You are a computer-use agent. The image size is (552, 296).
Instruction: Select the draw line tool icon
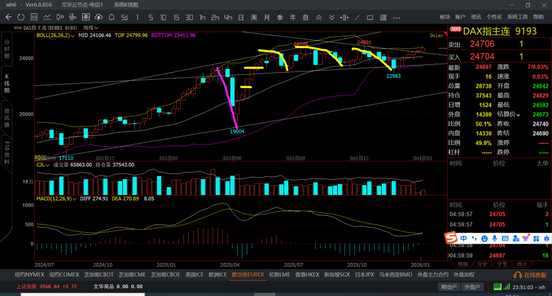click(x=357, y=17)
